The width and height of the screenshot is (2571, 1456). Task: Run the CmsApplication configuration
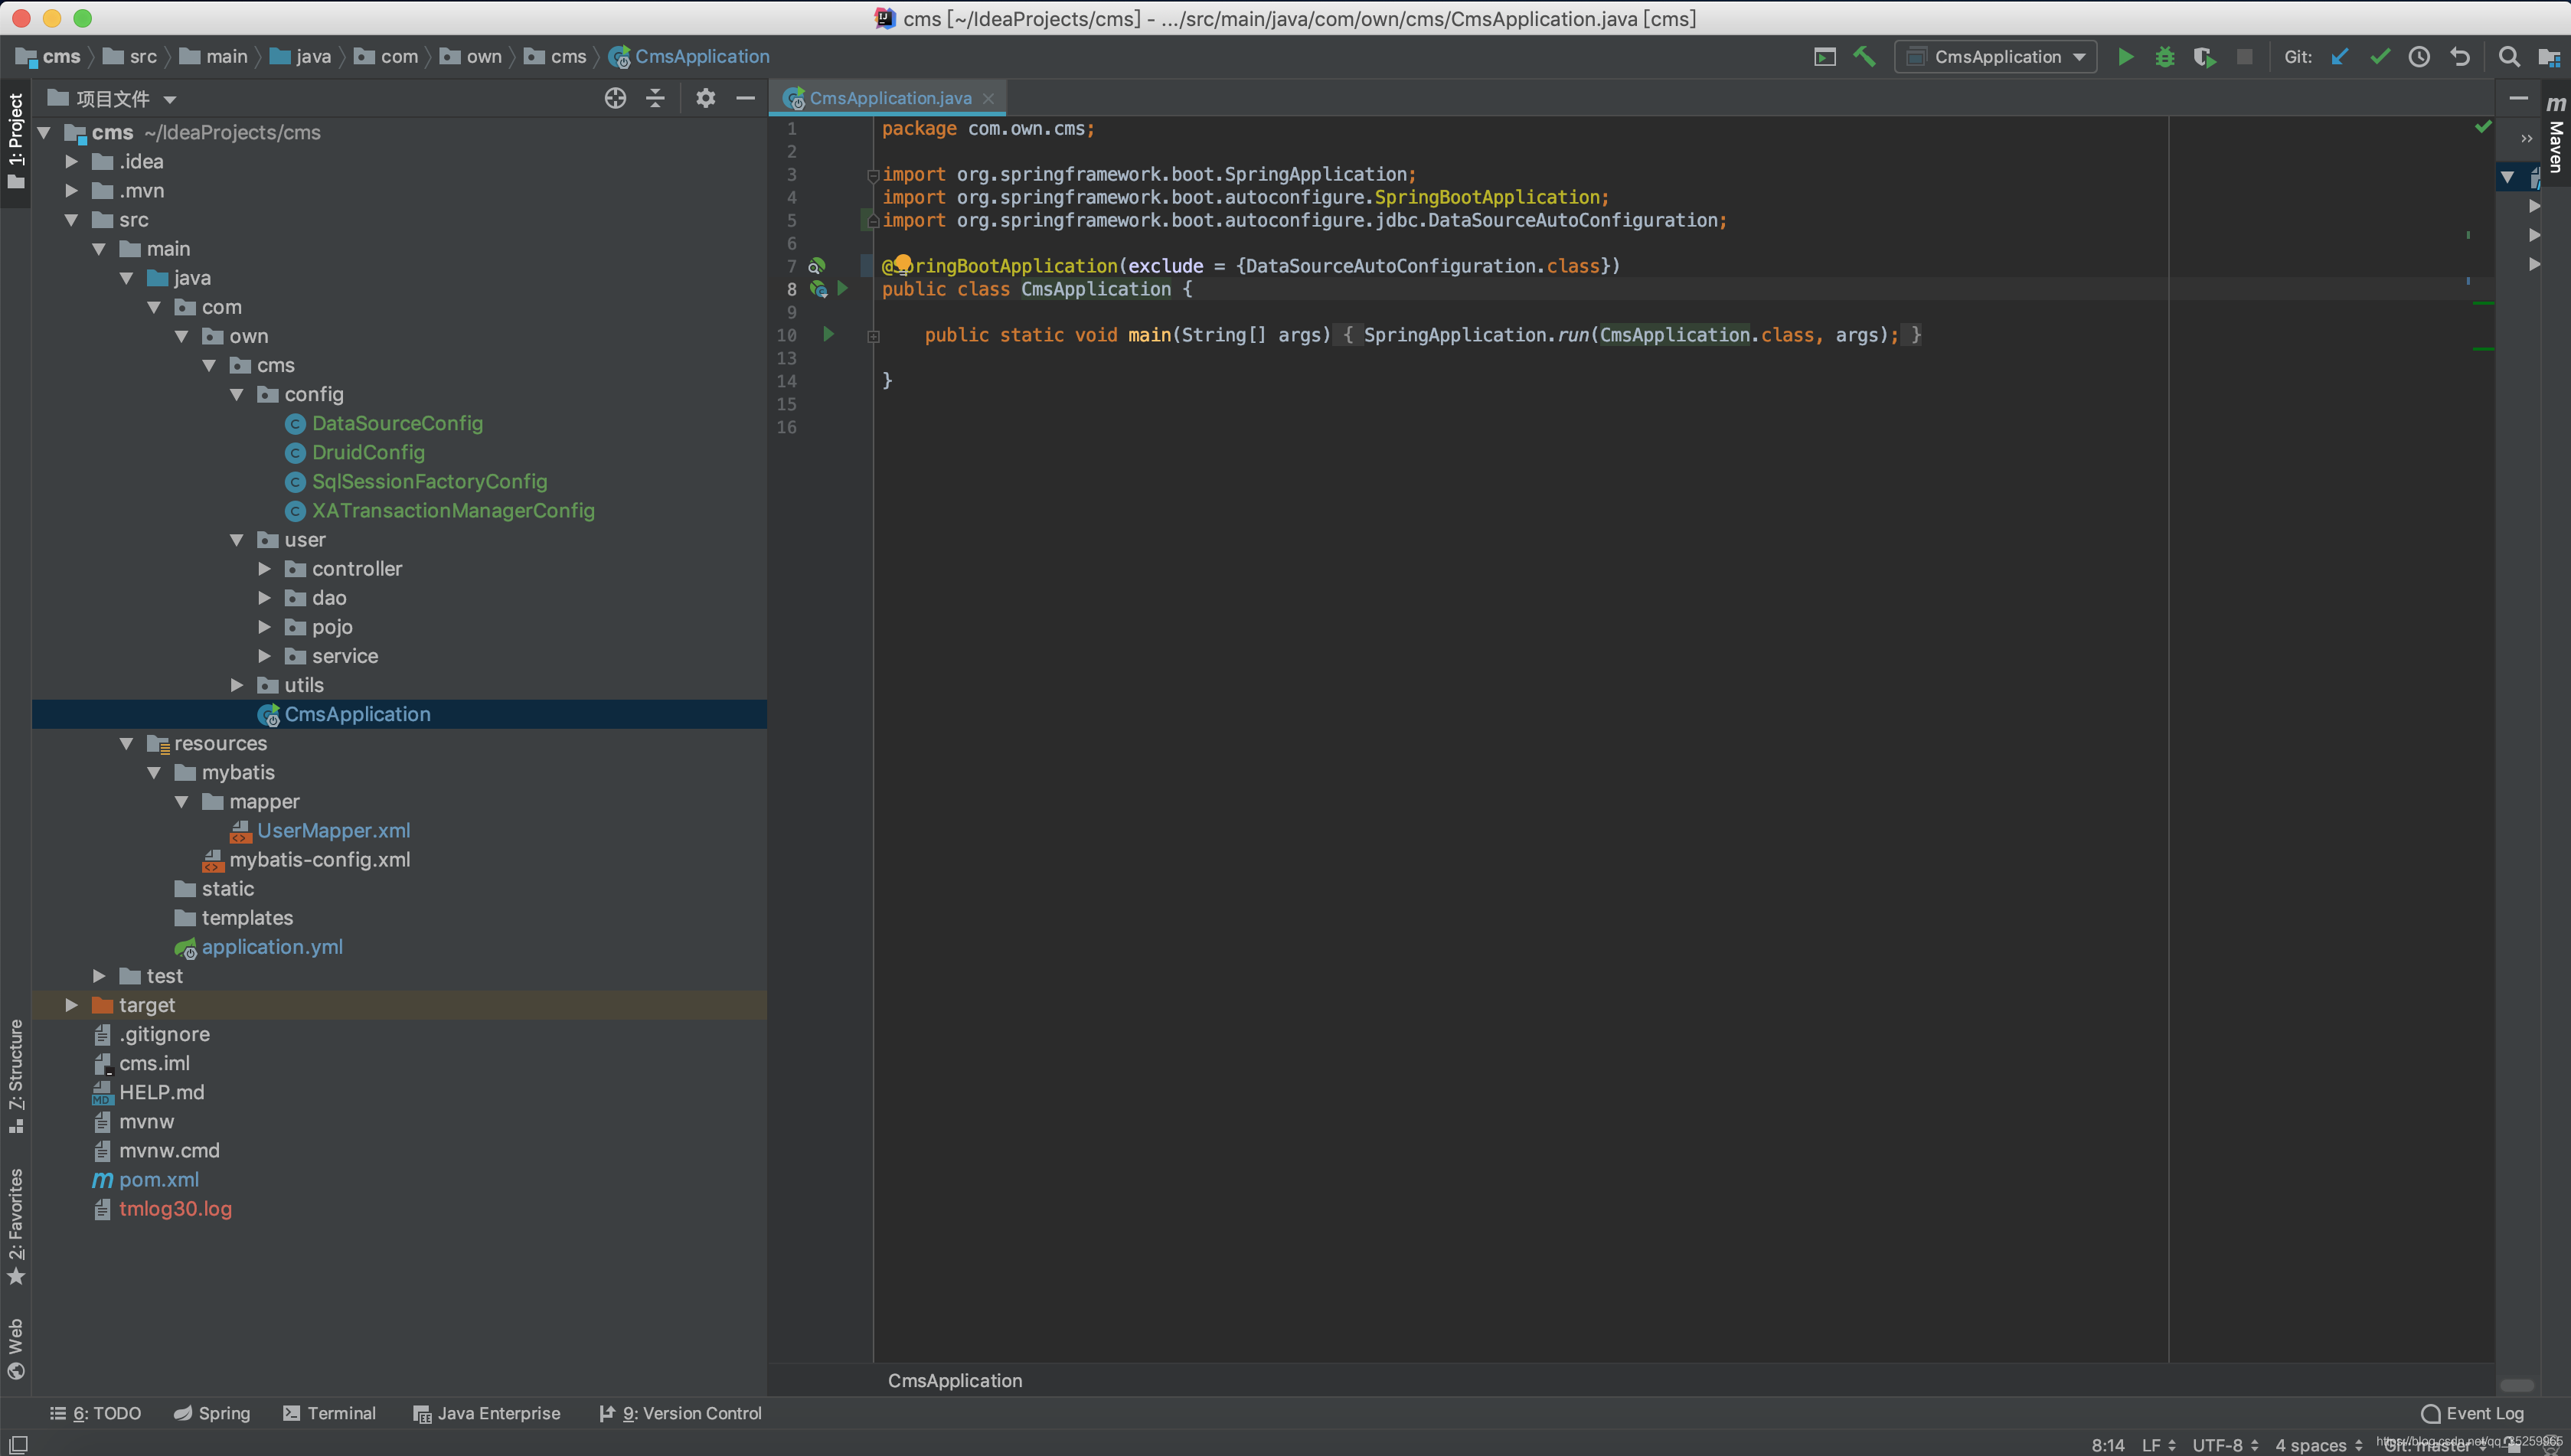click(2125, 57)
